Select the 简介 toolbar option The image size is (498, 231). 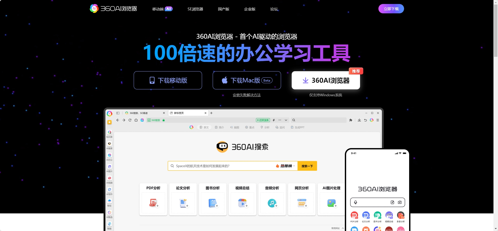click(x=219, y=127)
